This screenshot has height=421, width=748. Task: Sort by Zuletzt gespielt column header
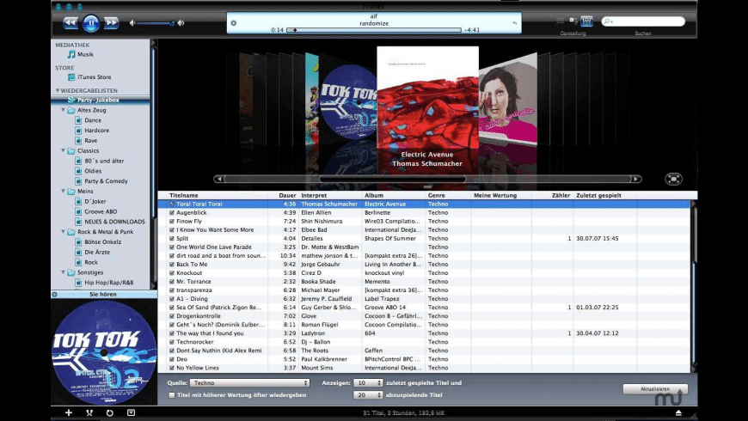point(598,196)
